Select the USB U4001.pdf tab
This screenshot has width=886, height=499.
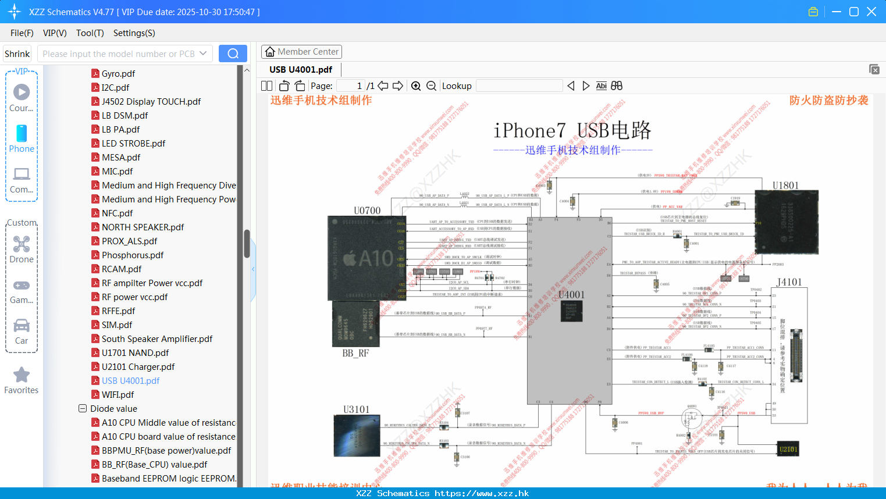pyautogui.click(x=301, y=69)
